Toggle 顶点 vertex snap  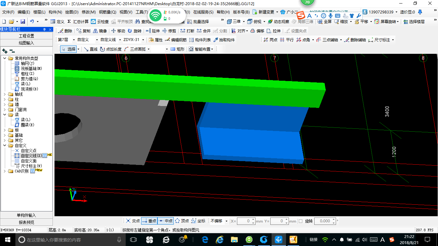click(x=182, y=221)
